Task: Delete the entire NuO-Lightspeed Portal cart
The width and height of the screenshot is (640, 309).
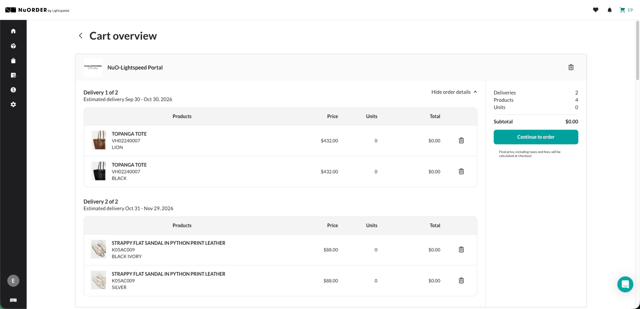Action: tap(571, 67)
